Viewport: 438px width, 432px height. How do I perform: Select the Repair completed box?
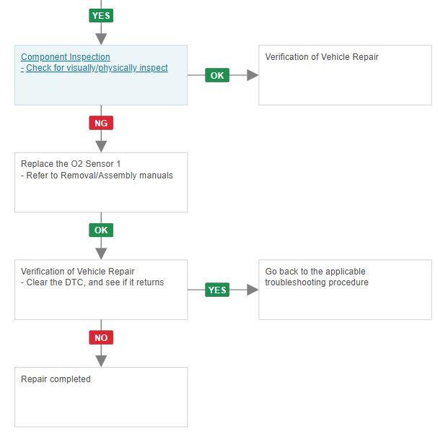click(x=101, y=397)
